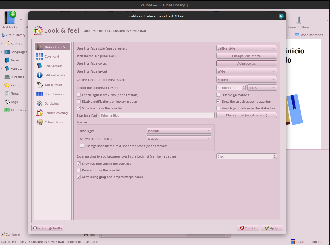The width and height of the screenshot is (330, 245).
Task: Toggle Disable notifications on job completion
Action: [79, 102]
